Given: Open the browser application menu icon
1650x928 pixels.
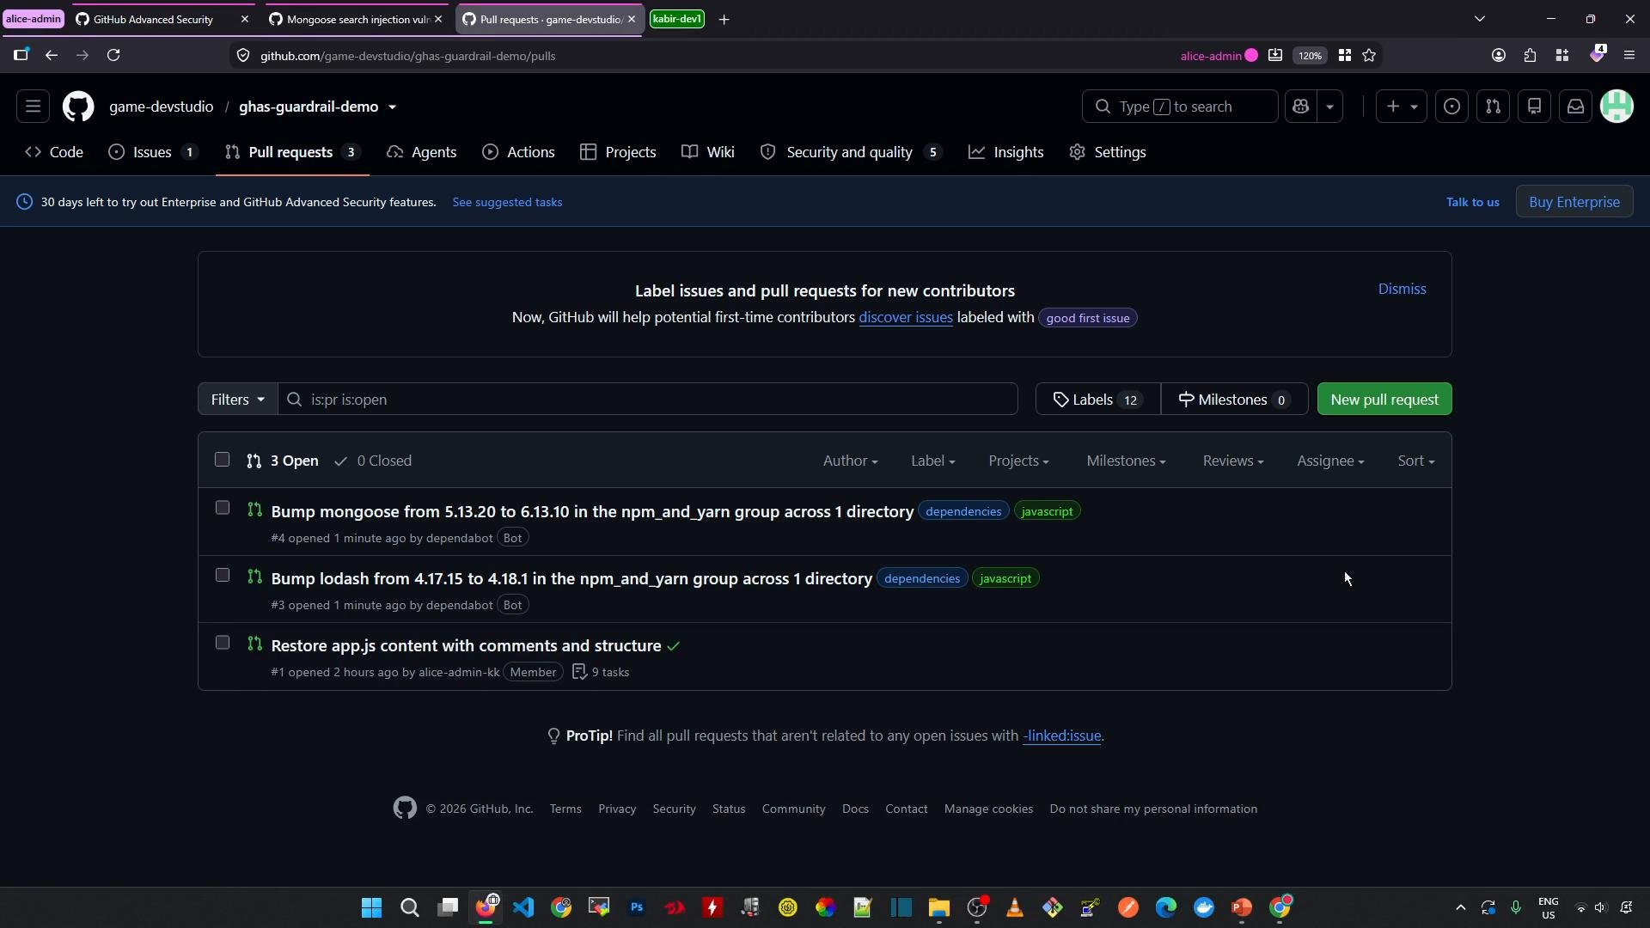Looking at the screenshot, I should (1629, 55).
